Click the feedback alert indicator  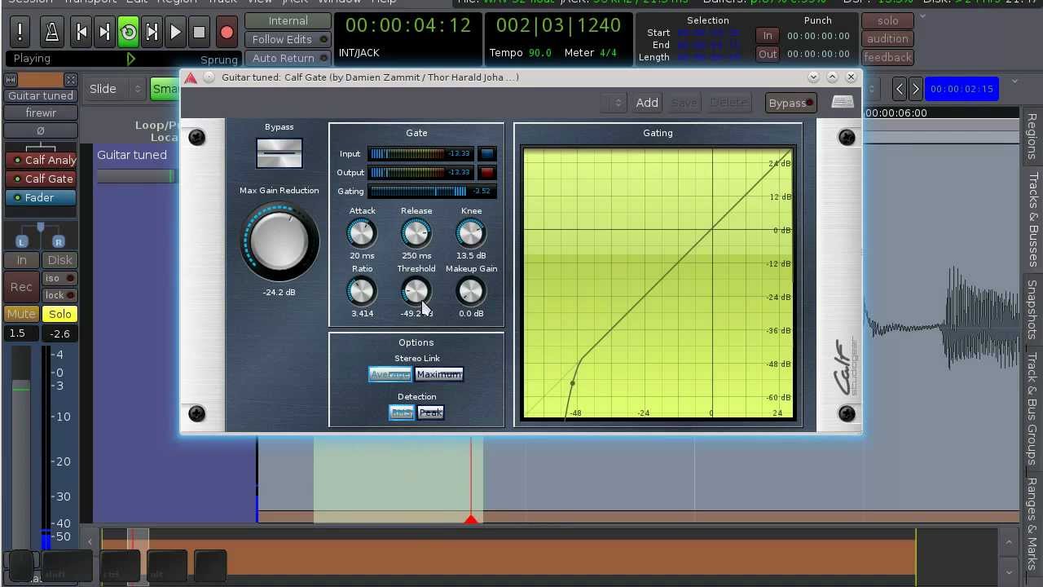[887, 57]
